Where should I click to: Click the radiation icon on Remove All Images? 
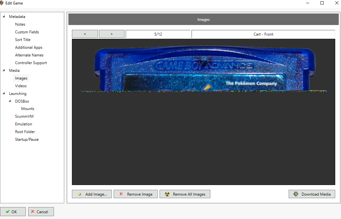(x=167, y=194)
